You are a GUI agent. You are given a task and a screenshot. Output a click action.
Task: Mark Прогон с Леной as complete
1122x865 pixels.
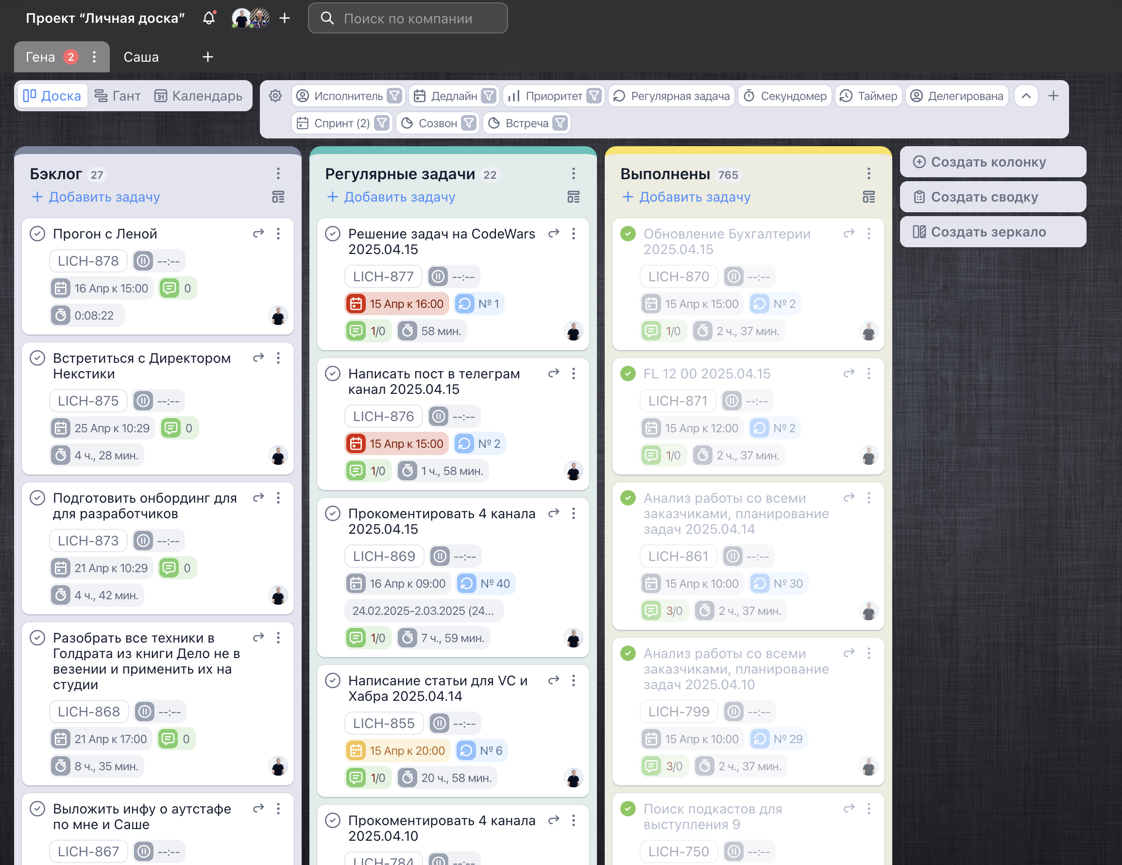(37, 233)
